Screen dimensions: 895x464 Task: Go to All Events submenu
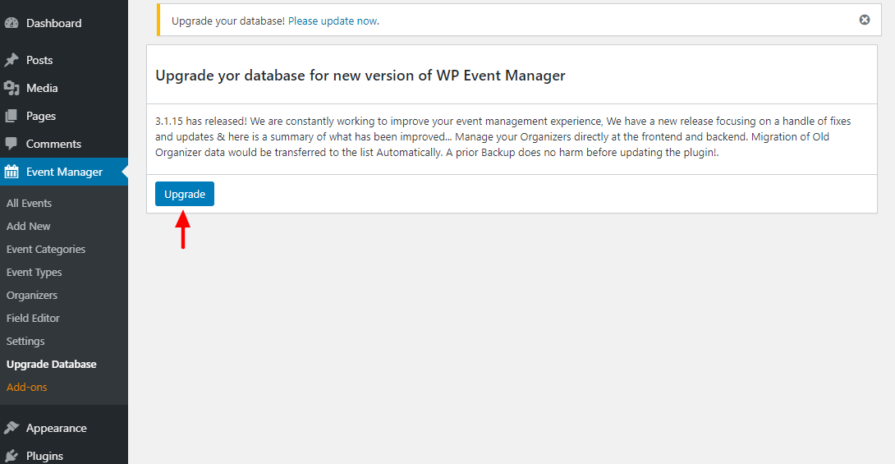tap(29, 203)
